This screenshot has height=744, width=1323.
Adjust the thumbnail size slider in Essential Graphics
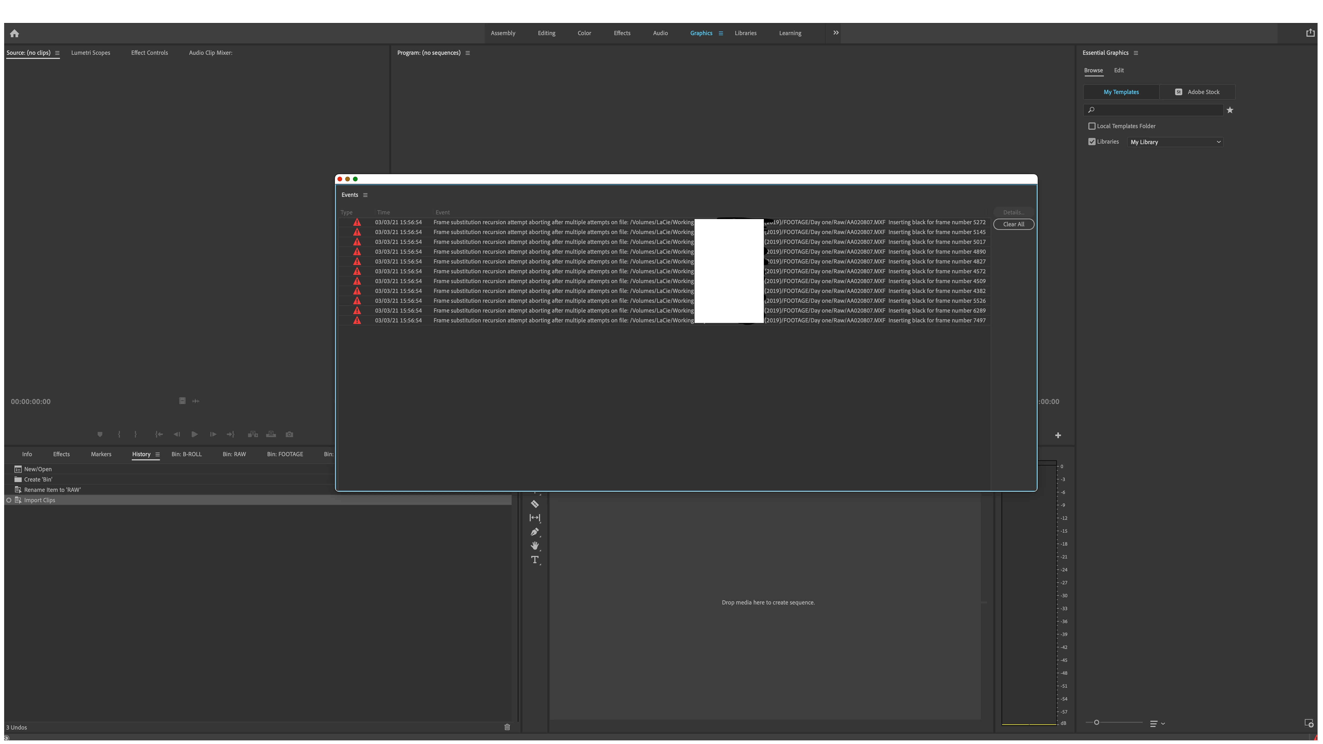(1096, 723)
